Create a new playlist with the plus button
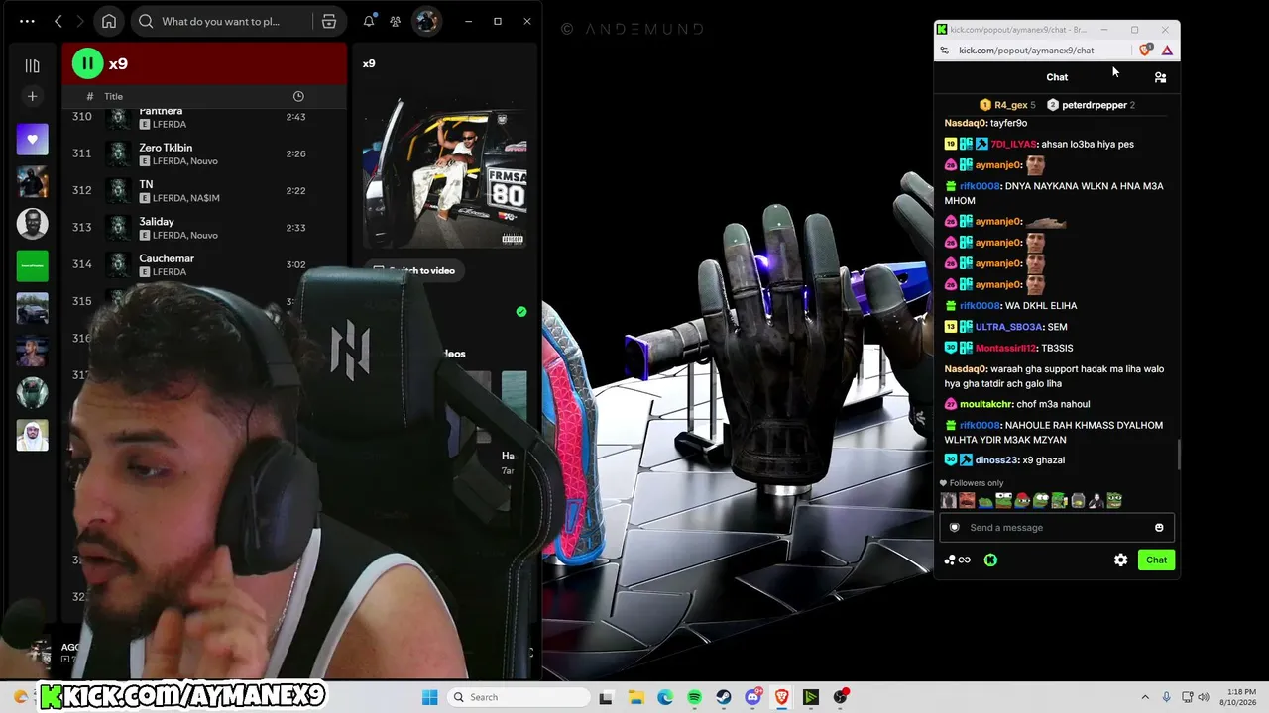The image size is (1269, 713). pyautogui.click(x=32, y=96)
